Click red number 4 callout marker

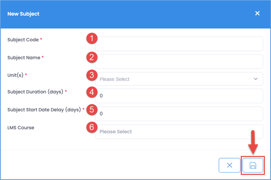92,92
